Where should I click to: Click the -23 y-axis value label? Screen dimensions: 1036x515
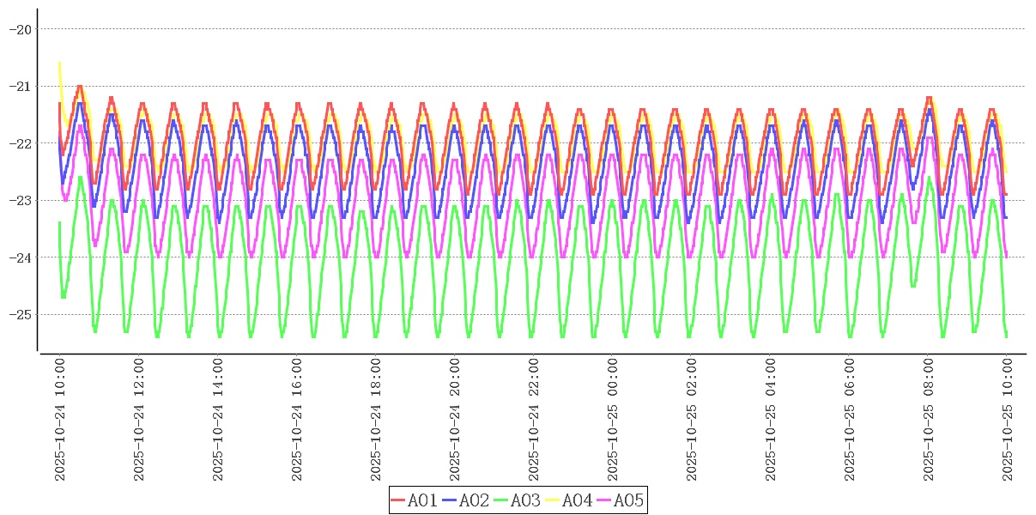tap(20, 200)
